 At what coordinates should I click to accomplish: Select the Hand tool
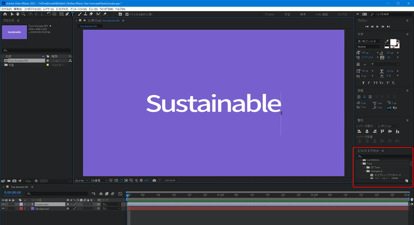click(x=17, y=14)
